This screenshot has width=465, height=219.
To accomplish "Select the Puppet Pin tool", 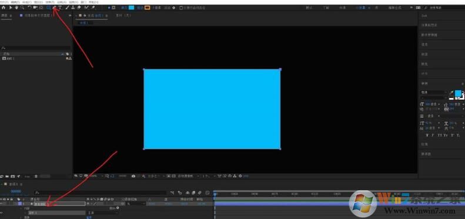I will [93, 8].
